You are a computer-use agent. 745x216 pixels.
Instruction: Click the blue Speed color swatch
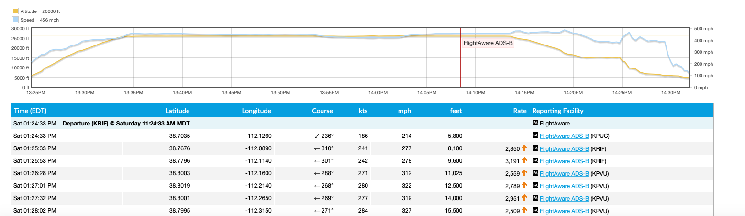[15, 20]
